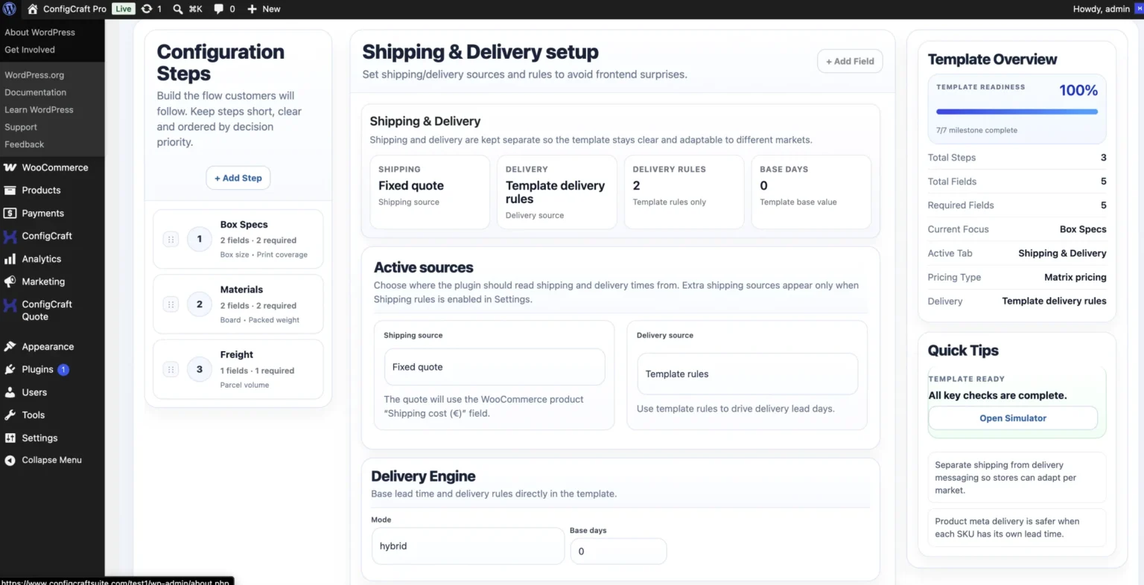The image size is (1144, 585).
Task: Click the Add Field button
Action: coord(850,61)
